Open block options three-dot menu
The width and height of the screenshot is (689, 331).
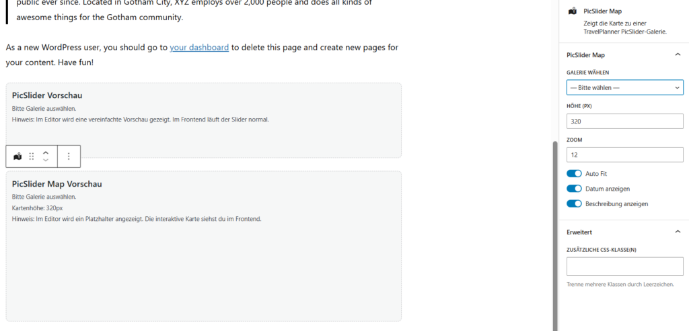pyautogui.click(x=69, y=156)
